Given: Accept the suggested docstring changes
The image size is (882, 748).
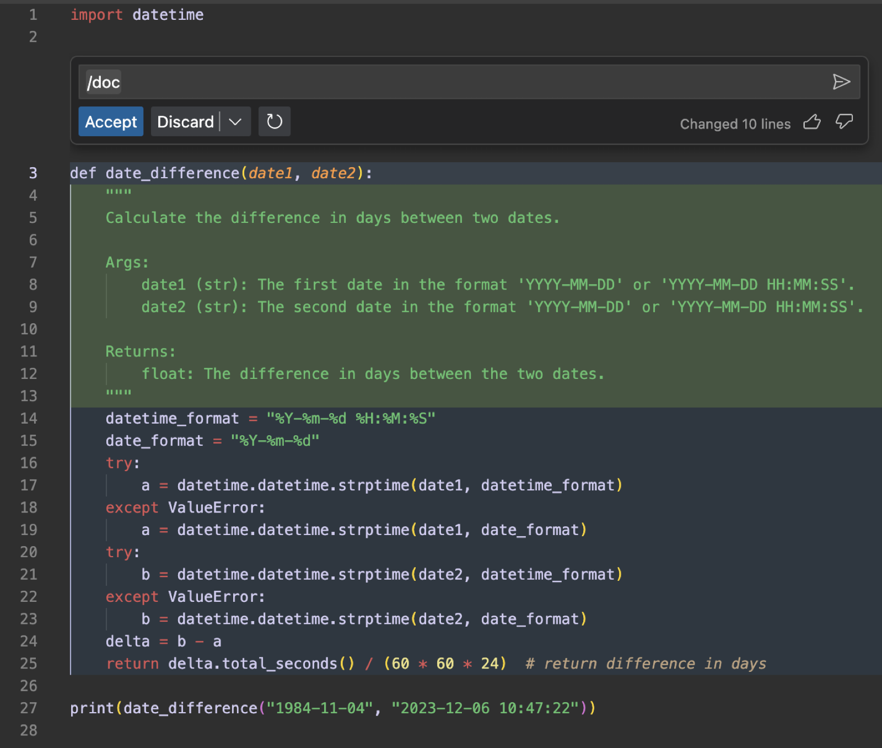Looking at the screenshot, I should click(111, 121).
